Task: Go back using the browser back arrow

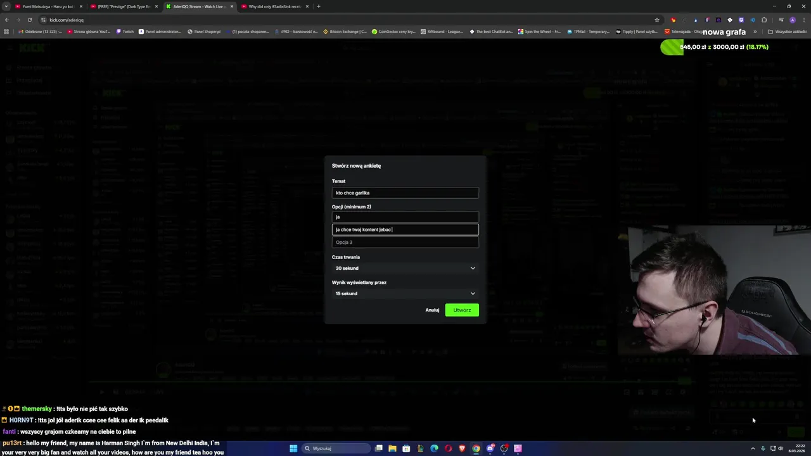Action: [6, 20]
